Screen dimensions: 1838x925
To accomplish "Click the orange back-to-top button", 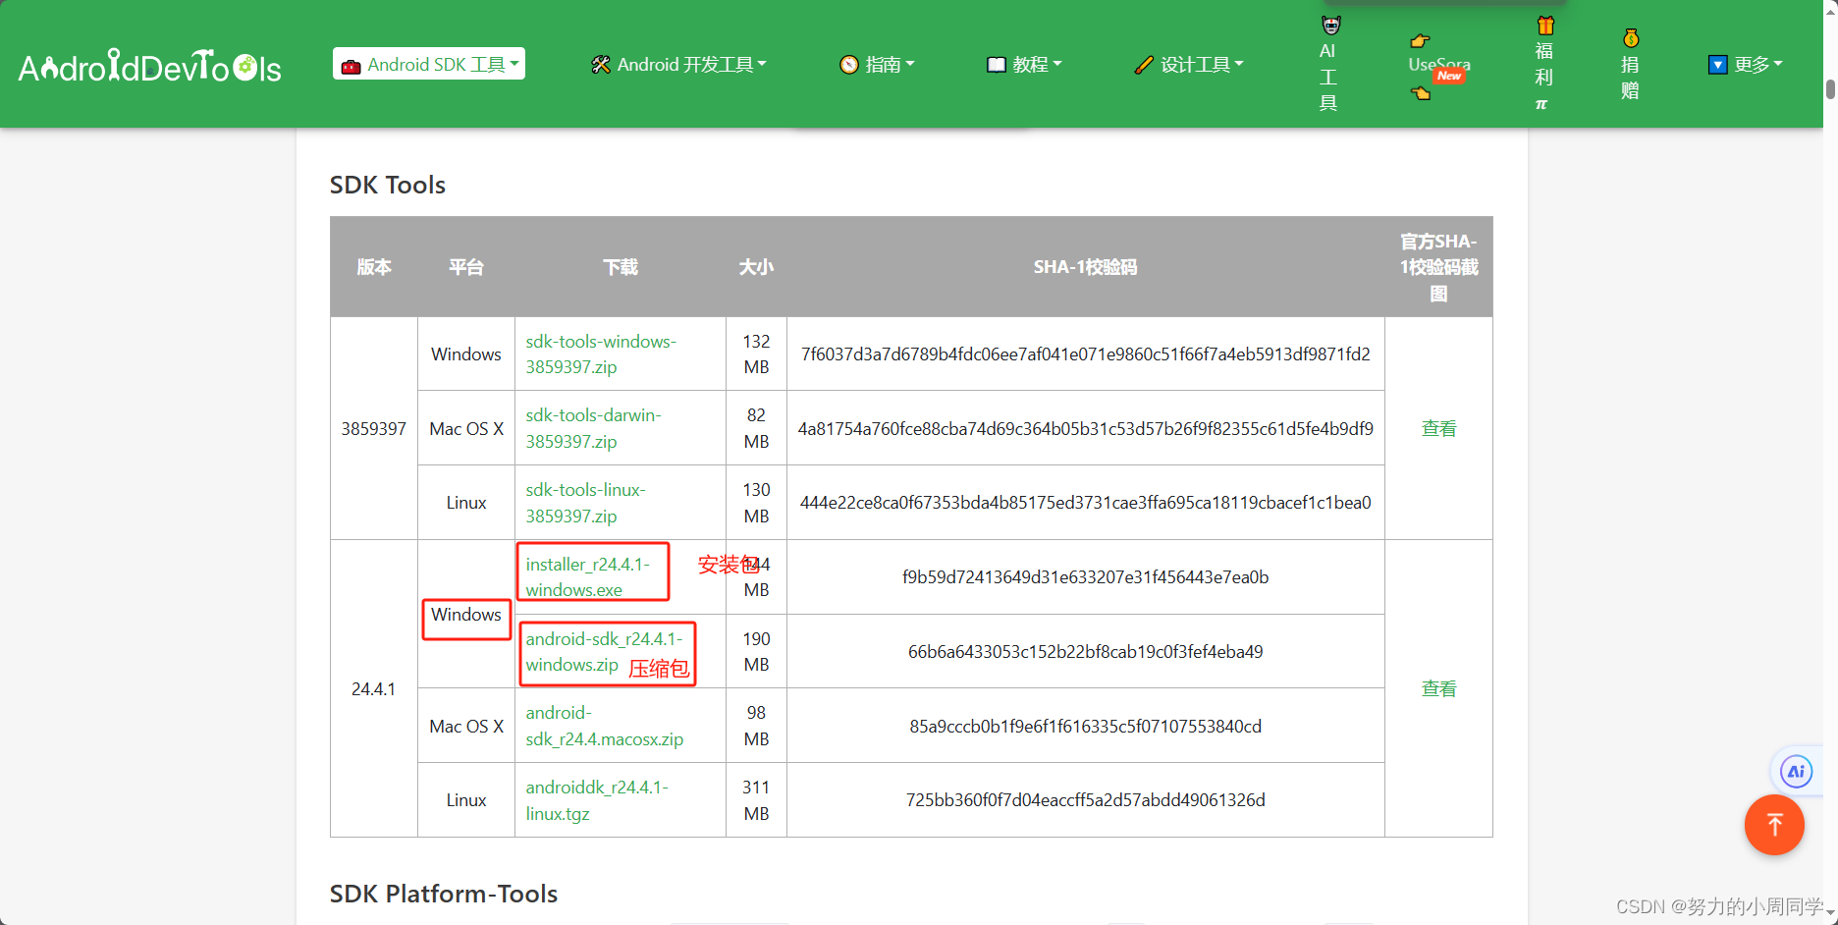I will 1774,825.
